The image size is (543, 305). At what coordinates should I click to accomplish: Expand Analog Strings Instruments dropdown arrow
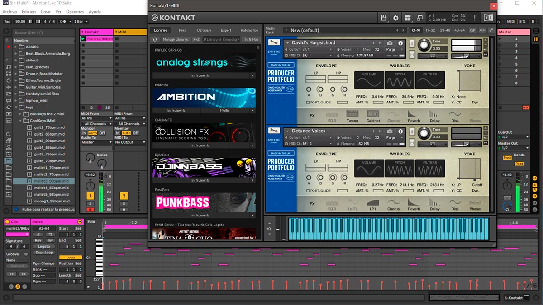252,75
